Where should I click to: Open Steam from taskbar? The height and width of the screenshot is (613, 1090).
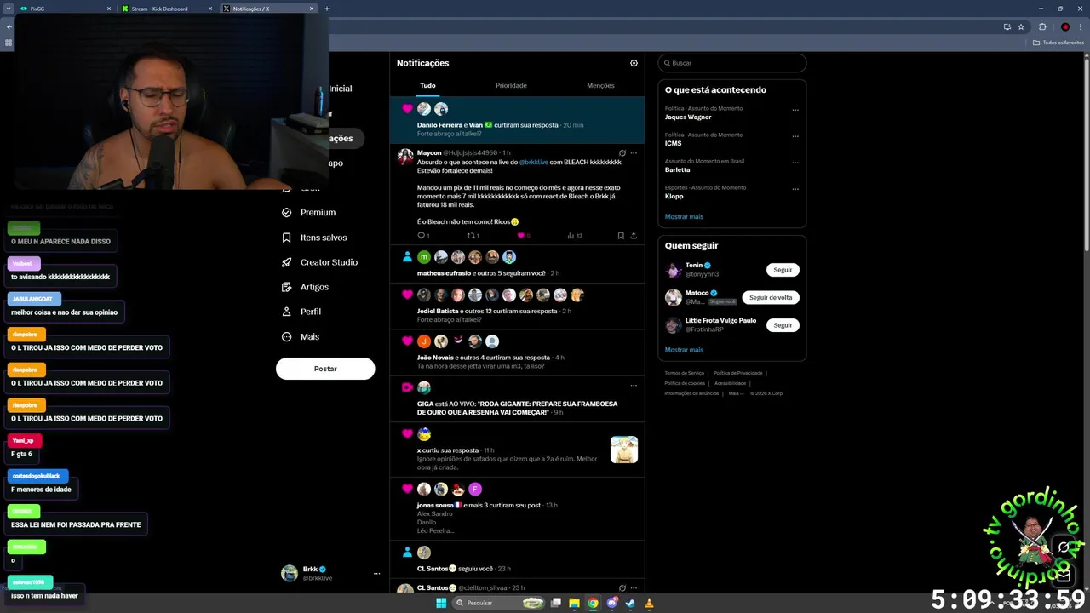[x=630, y=603]
